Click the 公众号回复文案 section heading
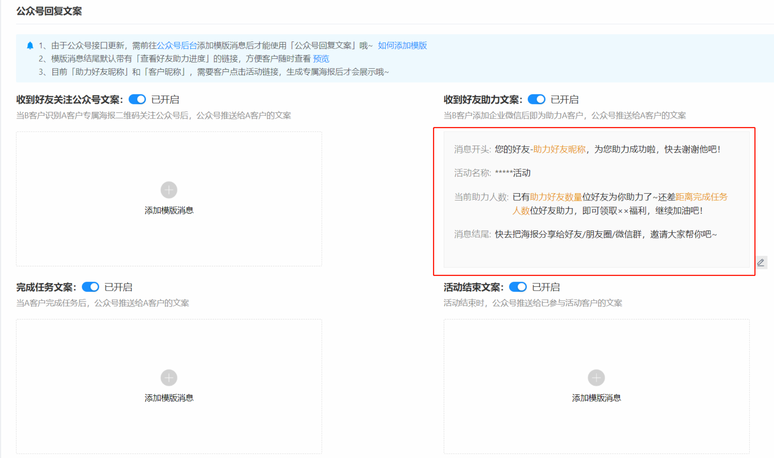This screenshot has width=774, height=458. (x=49, y=11)
